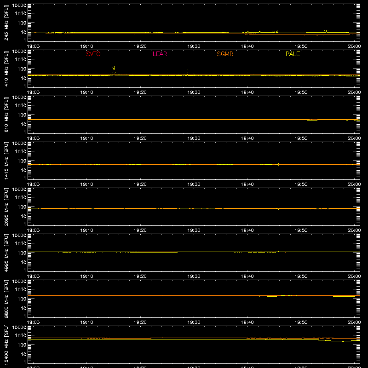Click '10' tick on the 1415 MHz axis
This screenshot has width=368, height=368.
pyautogui.click(x=23, y=170)
